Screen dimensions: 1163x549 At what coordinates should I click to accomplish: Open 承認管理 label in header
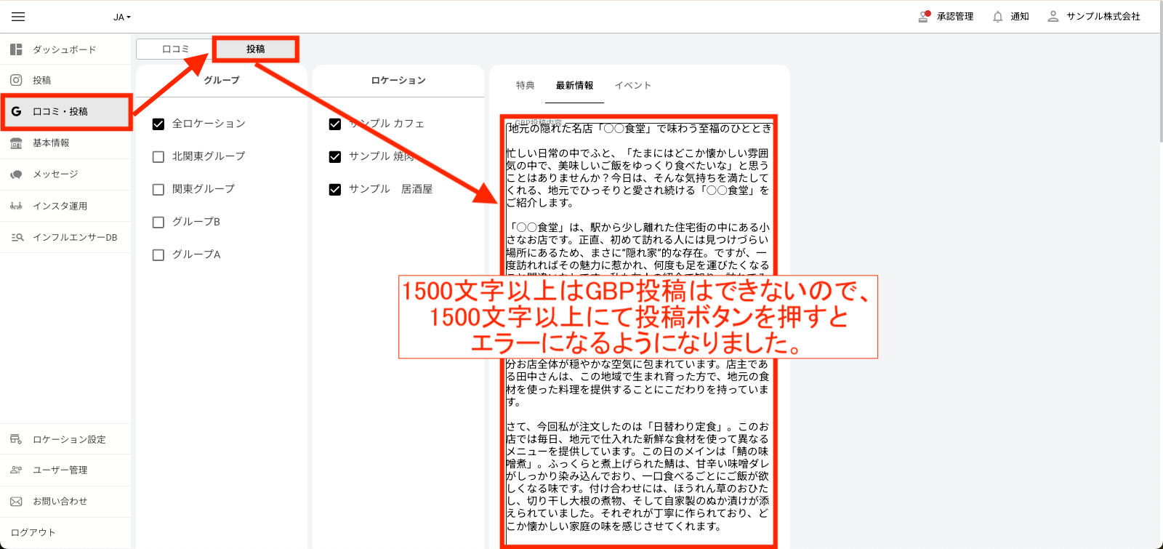click(x=955, y=16)
